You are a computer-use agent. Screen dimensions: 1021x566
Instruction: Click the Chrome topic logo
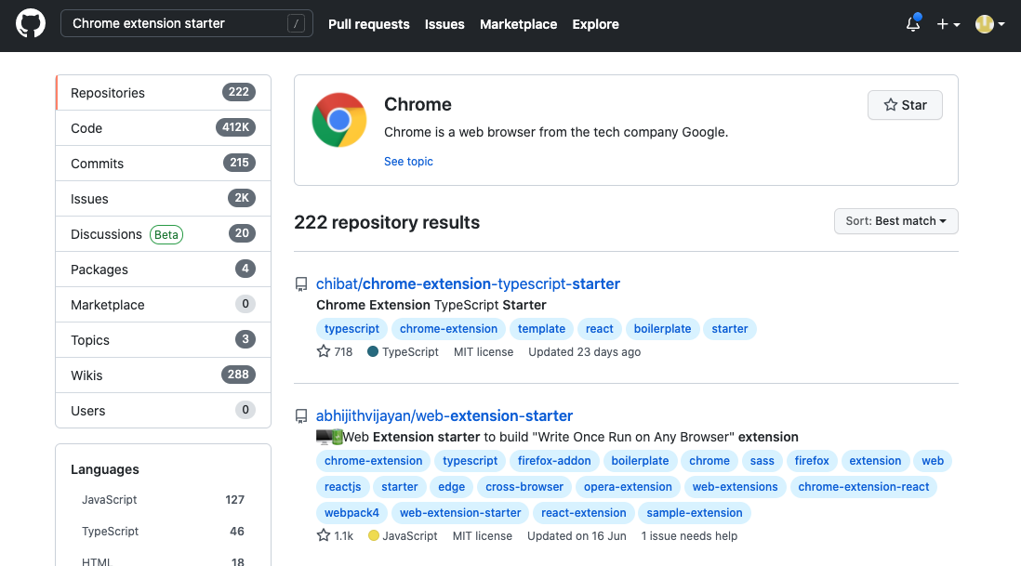click(339, 121)
